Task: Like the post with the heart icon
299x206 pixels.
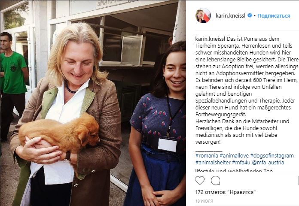Action: [200, 180]
